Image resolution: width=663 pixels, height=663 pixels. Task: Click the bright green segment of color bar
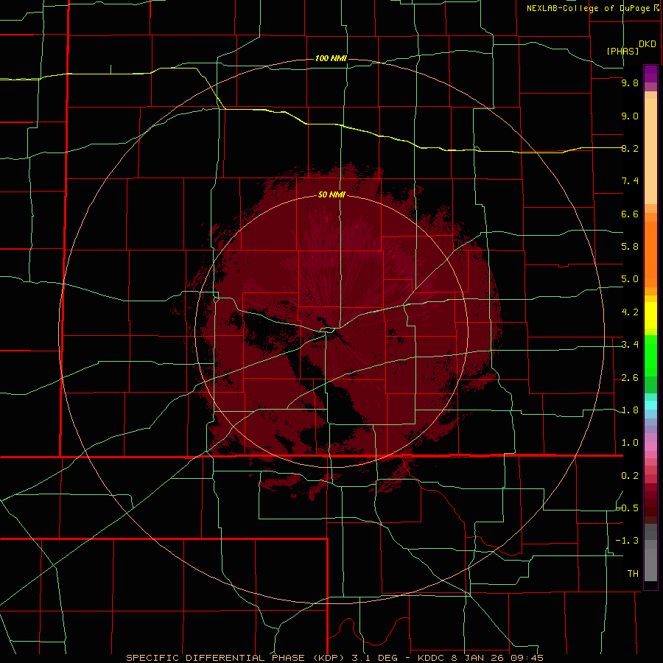(650, 355)
